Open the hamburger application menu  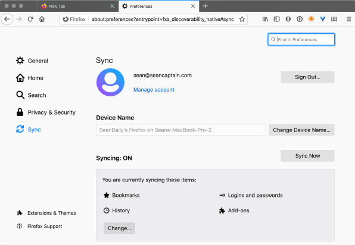pyautogui.click(x=348, y=19)
